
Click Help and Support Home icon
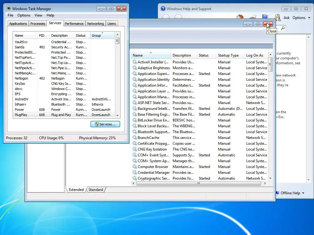tap(240, 17)
